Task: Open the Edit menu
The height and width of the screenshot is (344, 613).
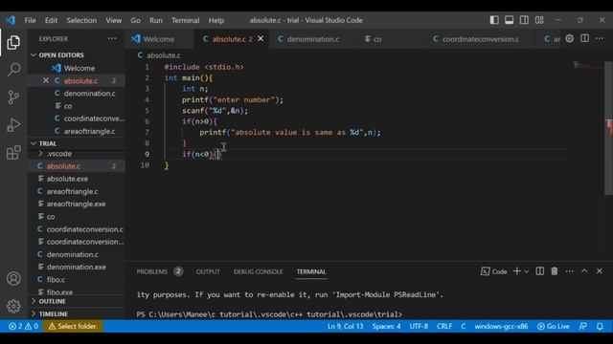Action: [x=51, y=20]
